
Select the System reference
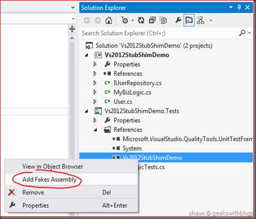point(132,149)
